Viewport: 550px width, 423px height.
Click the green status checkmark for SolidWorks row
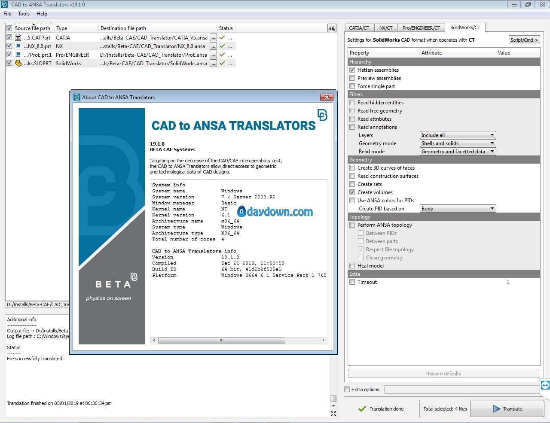pyautogui.click(x=222, y=63)
